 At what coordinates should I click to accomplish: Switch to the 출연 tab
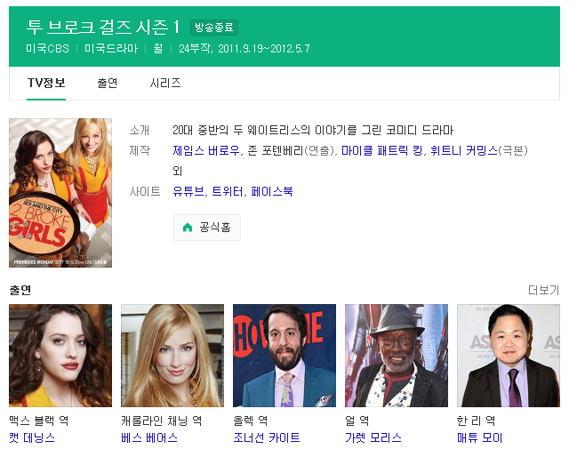(108, 83)
